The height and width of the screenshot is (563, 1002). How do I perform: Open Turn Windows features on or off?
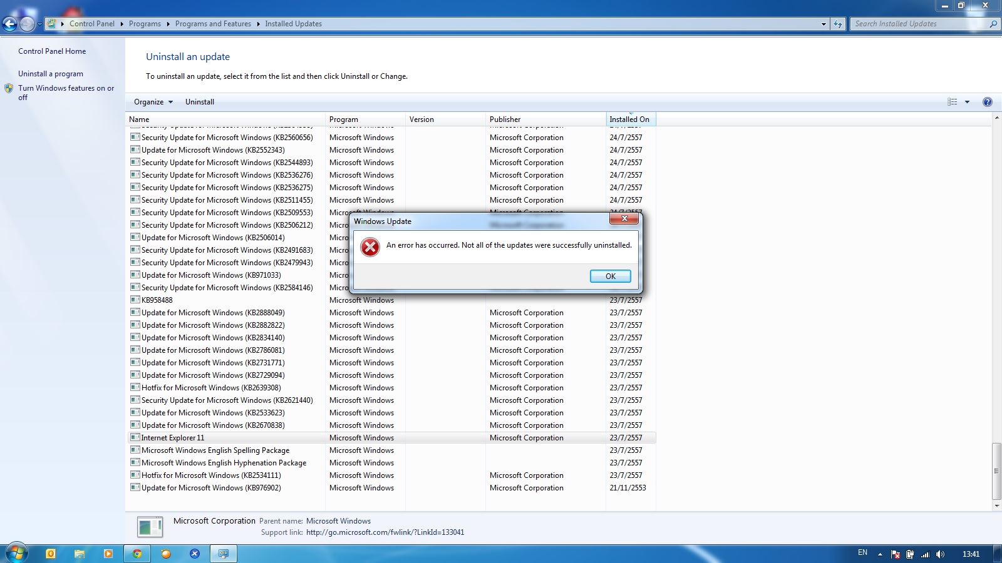click(x=66, y=93)
